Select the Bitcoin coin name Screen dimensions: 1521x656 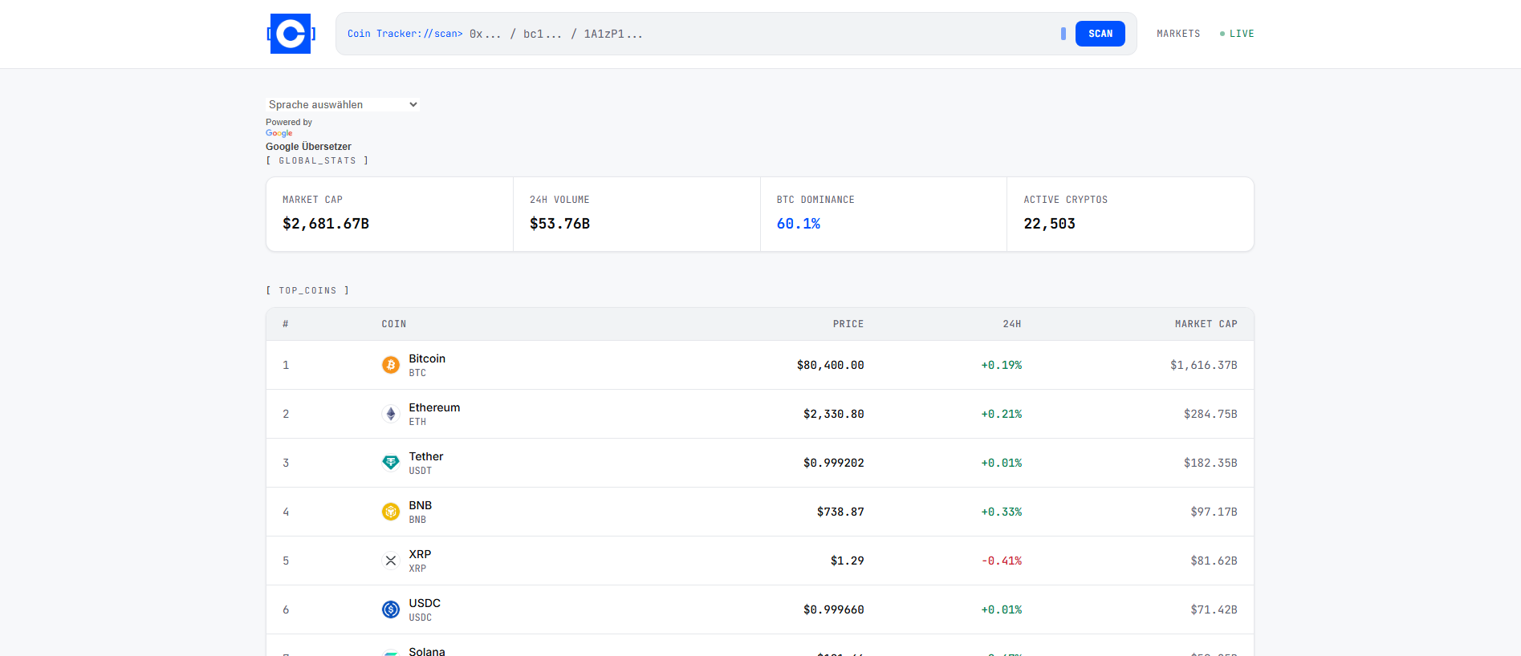click(427, 358)
